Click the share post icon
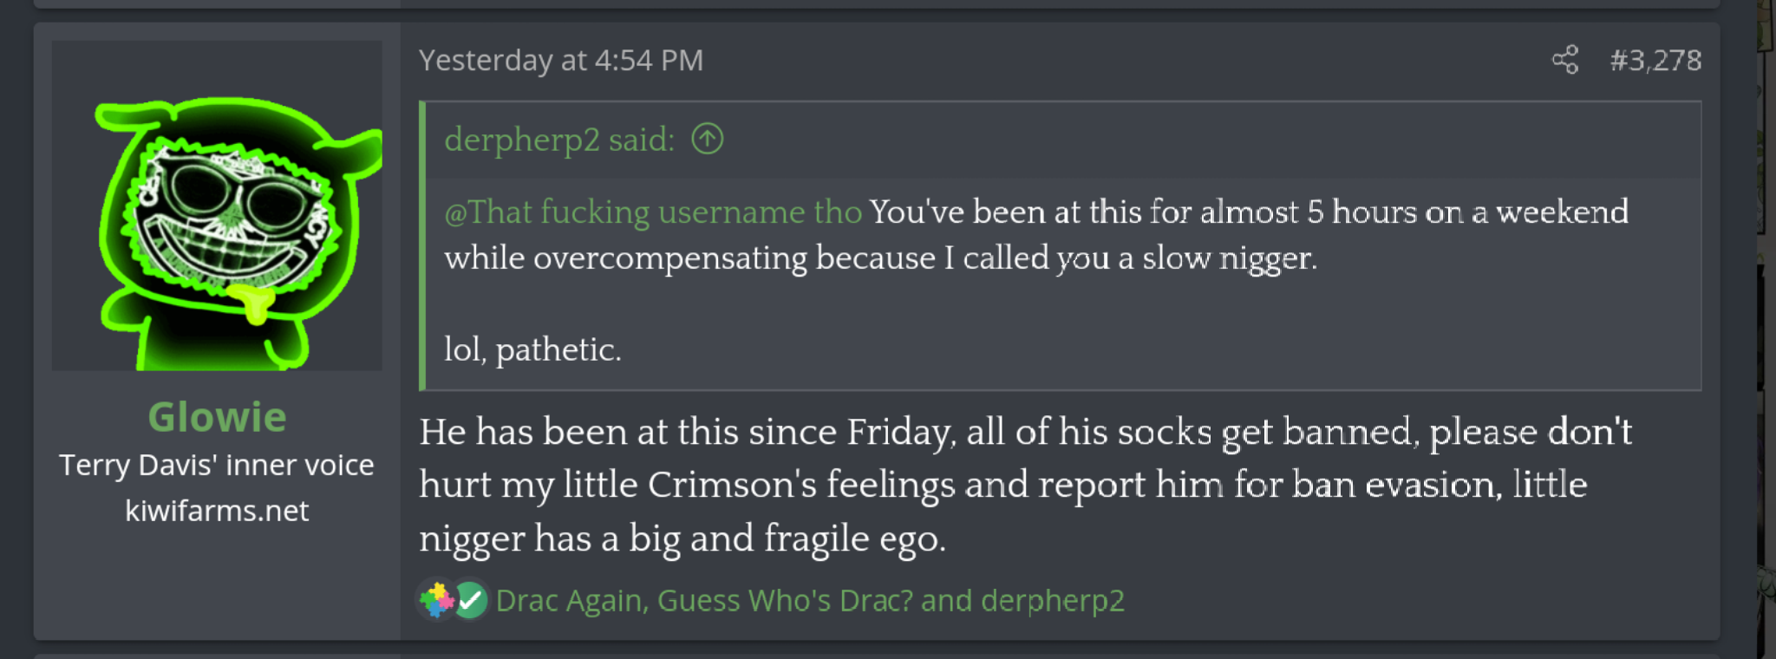The height and width of the screenshot is (659, 1776). point(1565,60)
